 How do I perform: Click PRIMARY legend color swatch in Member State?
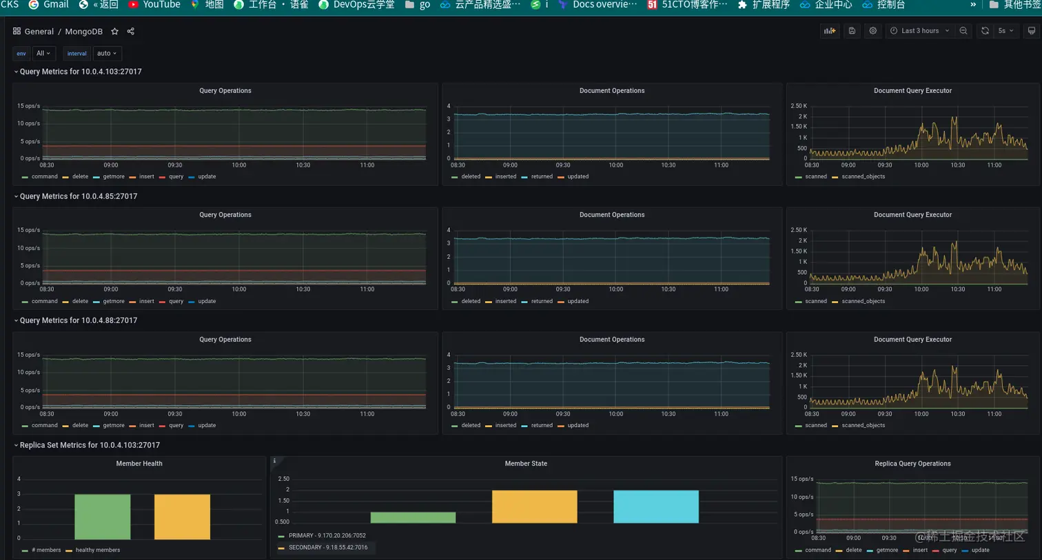(x=281, y=536)
